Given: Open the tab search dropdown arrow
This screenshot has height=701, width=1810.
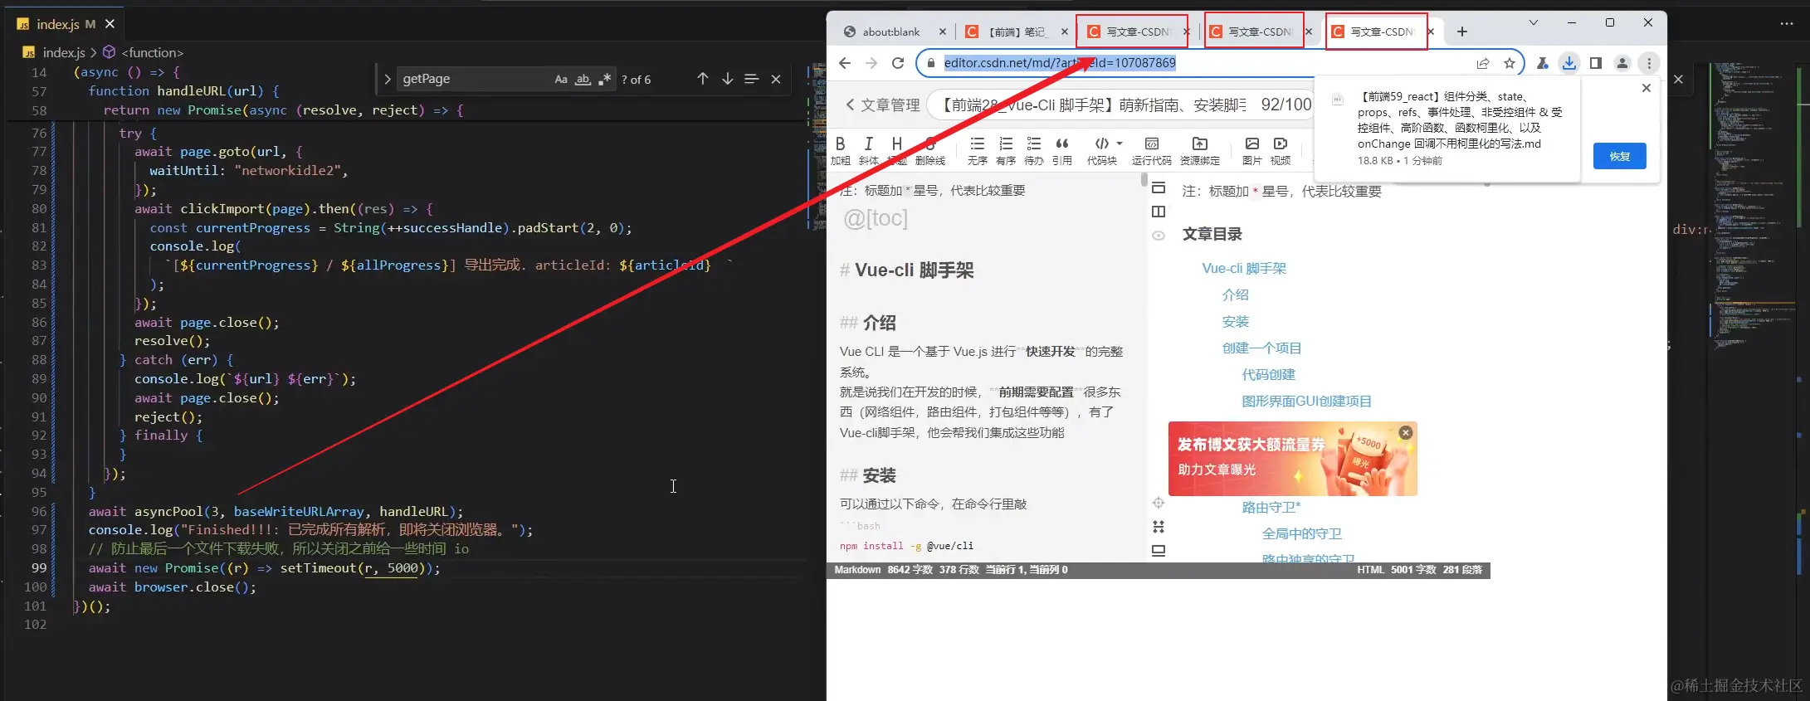Looking at the screenshot, I should click(1534, 22).
